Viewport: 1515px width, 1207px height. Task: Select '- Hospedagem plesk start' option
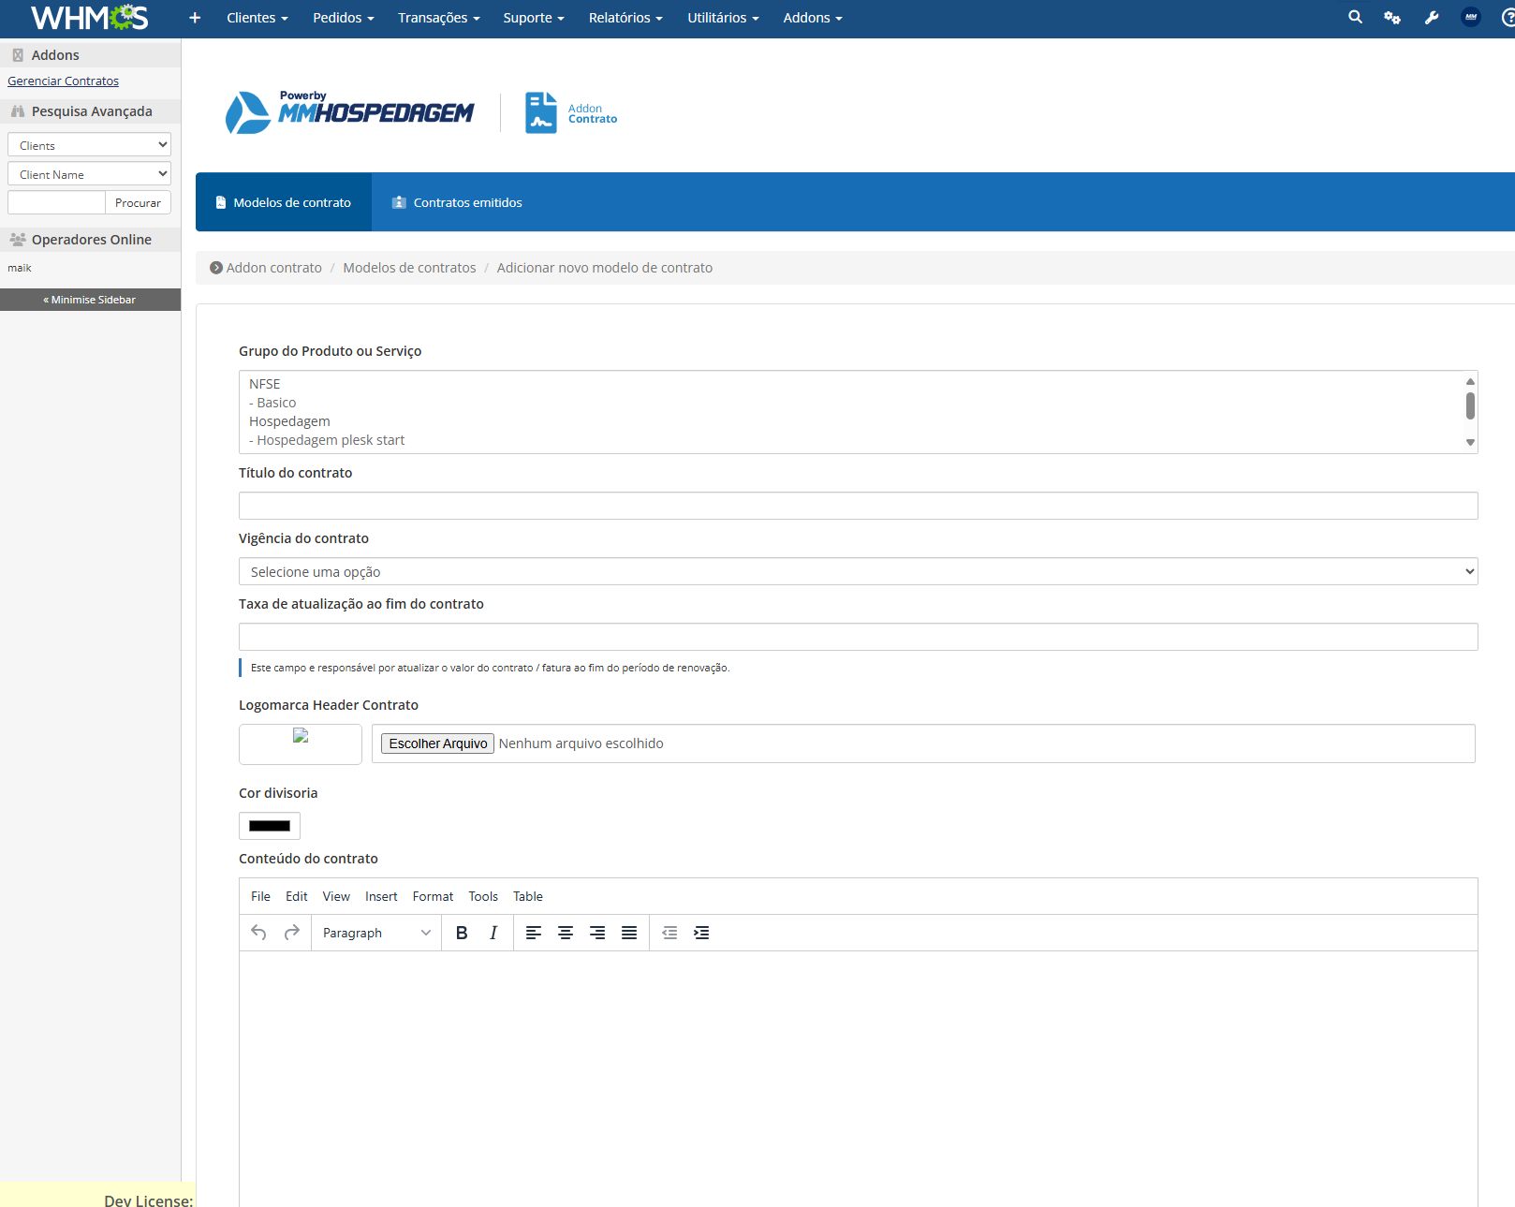point(852,440)
